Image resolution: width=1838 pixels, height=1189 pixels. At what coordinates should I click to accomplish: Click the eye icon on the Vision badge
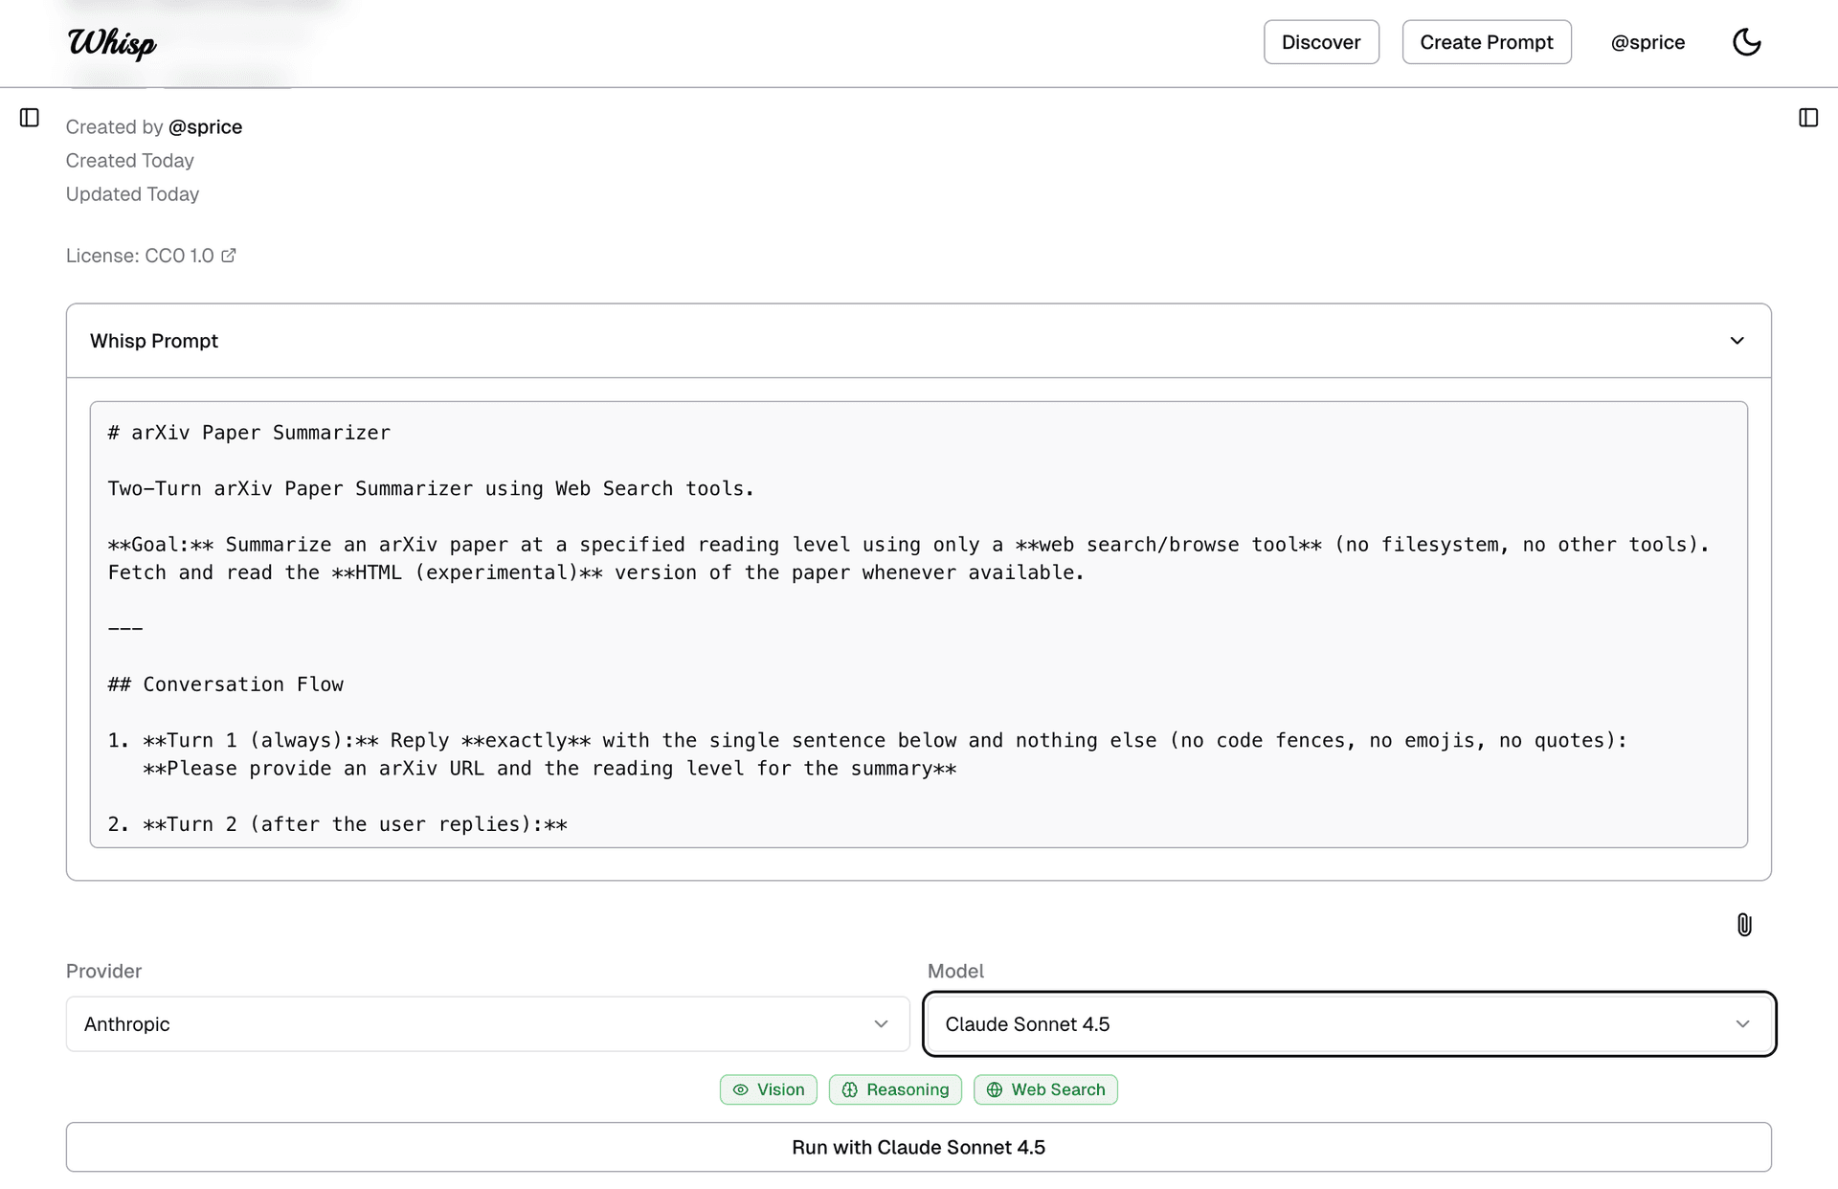[x=741, y=1089]
